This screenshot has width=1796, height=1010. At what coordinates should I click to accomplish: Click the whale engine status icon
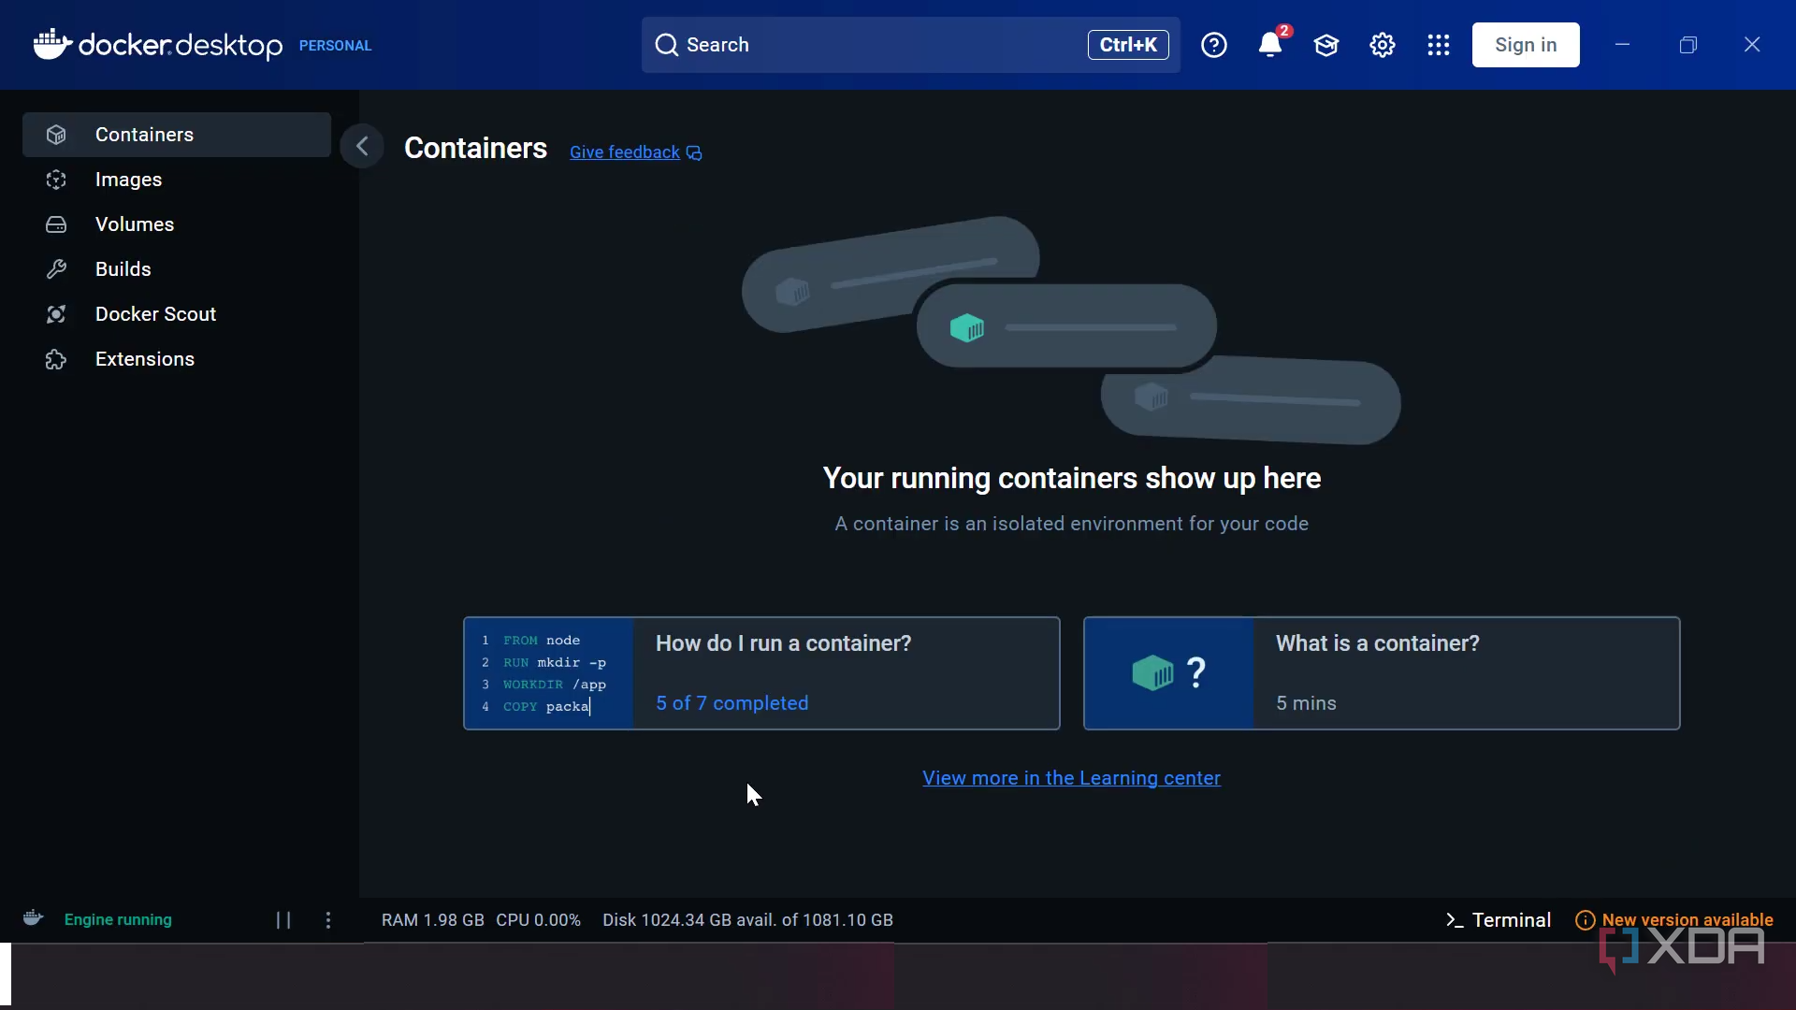[x=33, y=918]
